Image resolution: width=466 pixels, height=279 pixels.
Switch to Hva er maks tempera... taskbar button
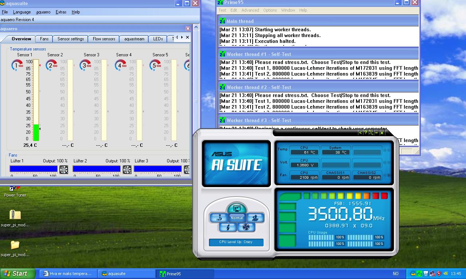coord(68,274)
